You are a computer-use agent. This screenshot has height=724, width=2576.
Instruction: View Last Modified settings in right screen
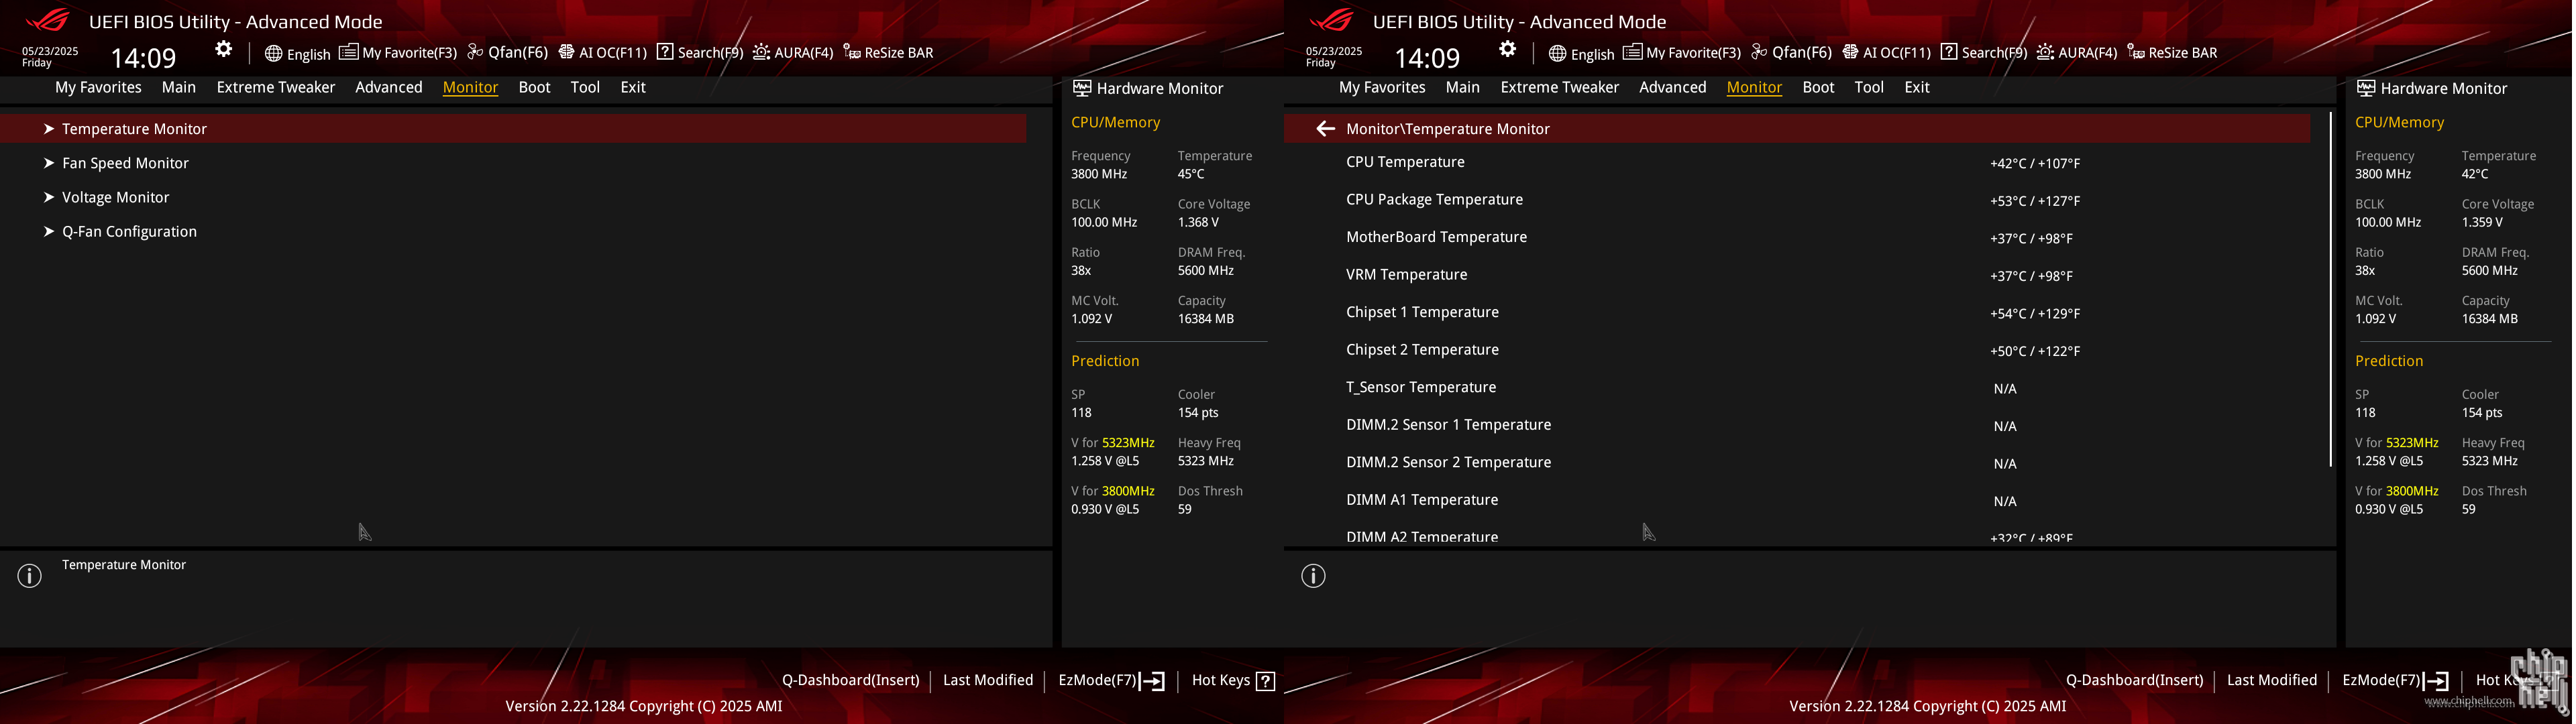pos(2272,680)
